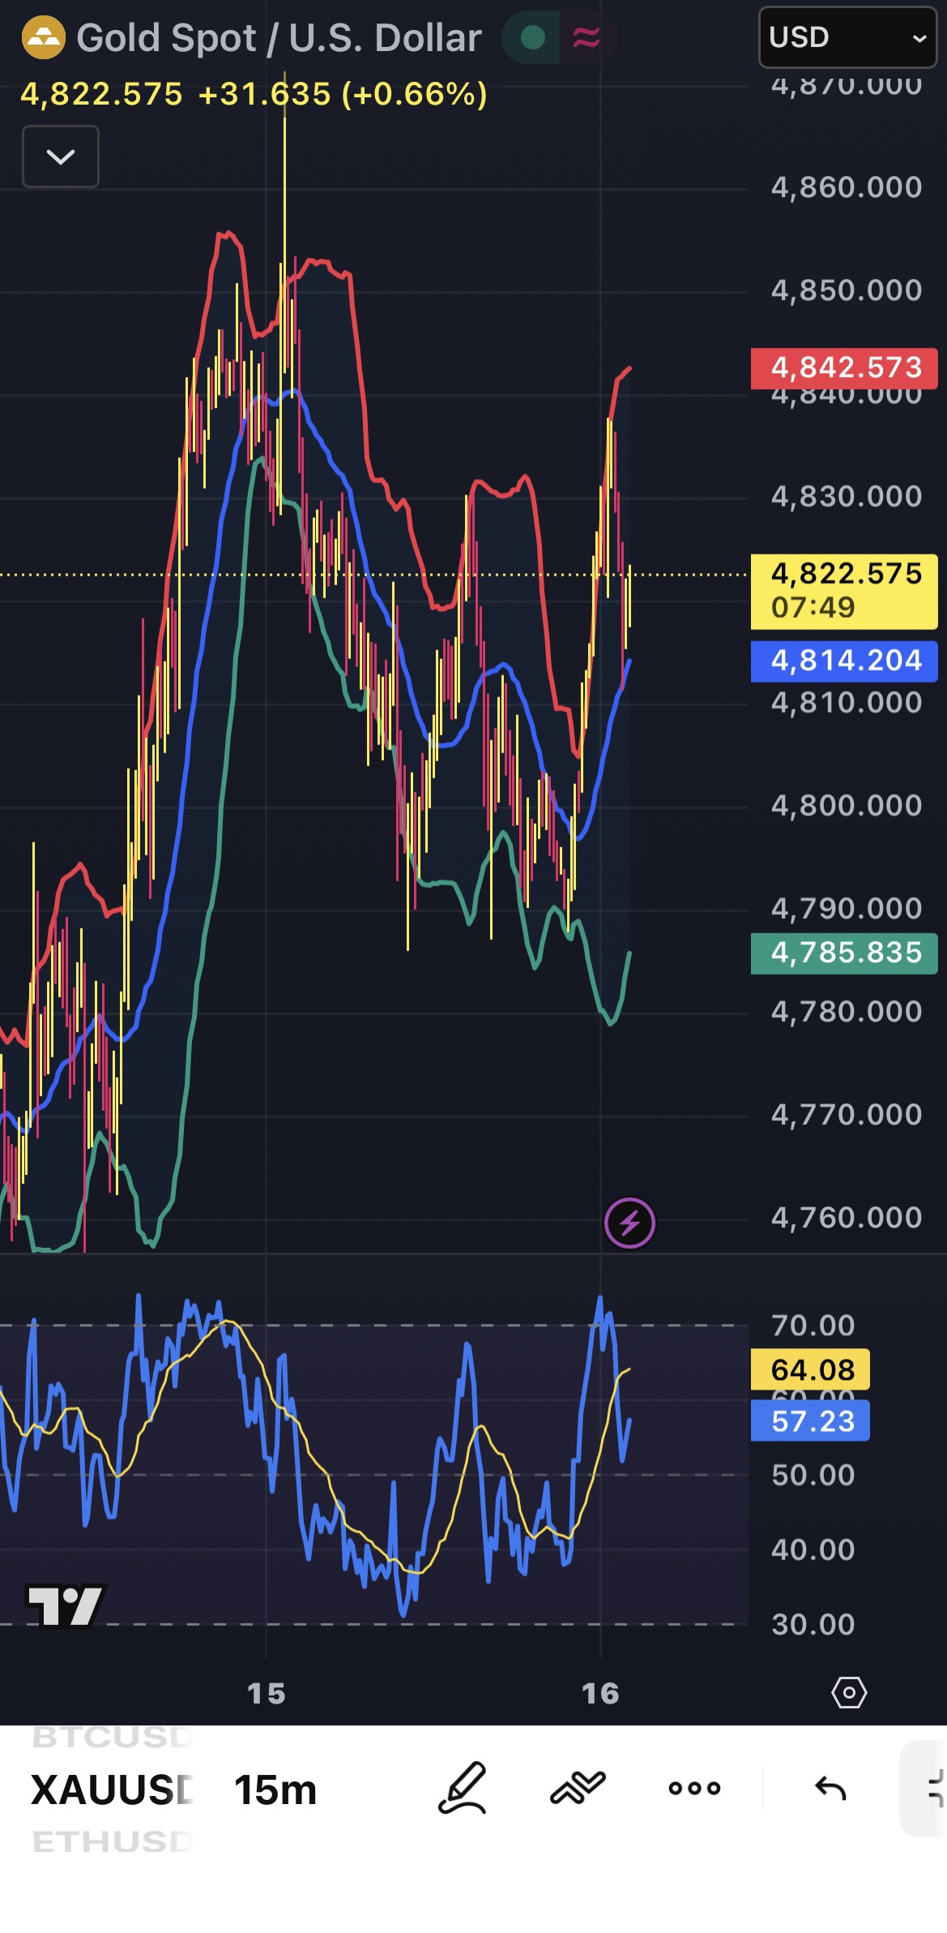Open the drawing tools pencil icon

click(x=463, y=1787)
